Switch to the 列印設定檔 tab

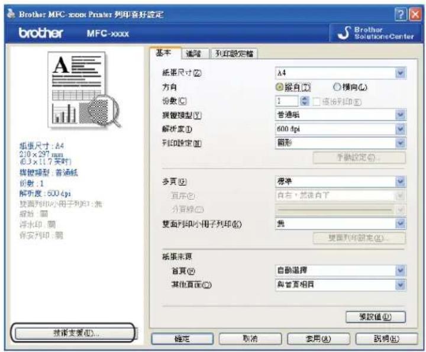tap(234, 53)
